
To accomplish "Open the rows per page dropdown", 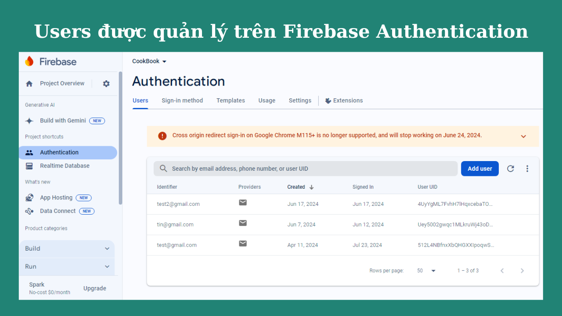I will tap(426, 271).
